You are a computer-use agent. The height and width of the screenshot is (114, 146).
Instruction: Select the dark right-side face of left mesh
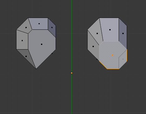[x=52, y=28]
